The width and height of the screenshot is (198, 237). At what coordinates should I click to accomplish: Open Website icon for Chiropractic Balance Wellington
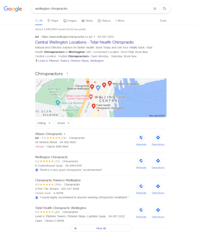pyautogui.click(x=141, y=186)
